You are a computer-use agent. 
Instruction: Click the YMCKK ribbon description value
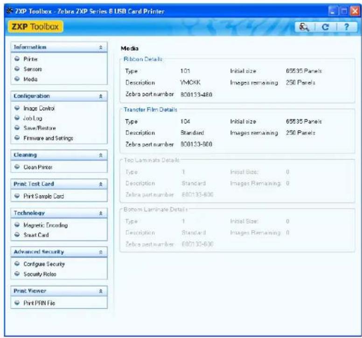tap(190, 83)
